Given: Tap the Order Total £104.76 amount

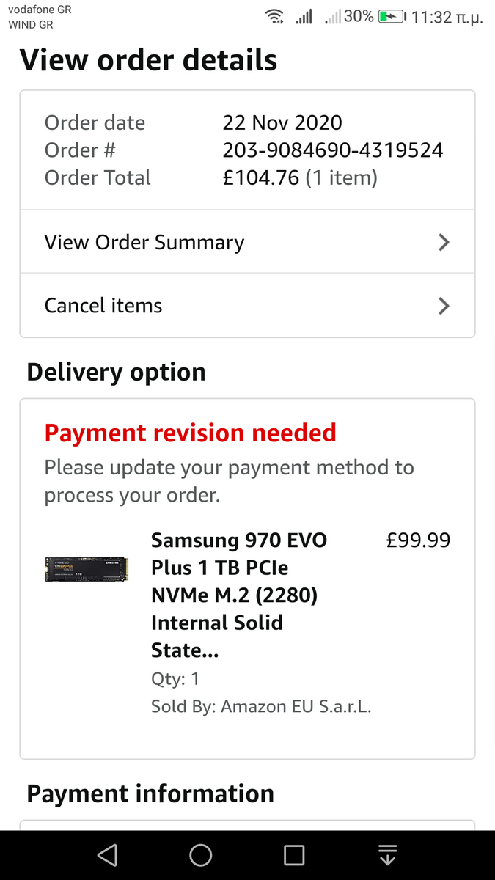Looking at the screenshot, I should pos(261,177).
